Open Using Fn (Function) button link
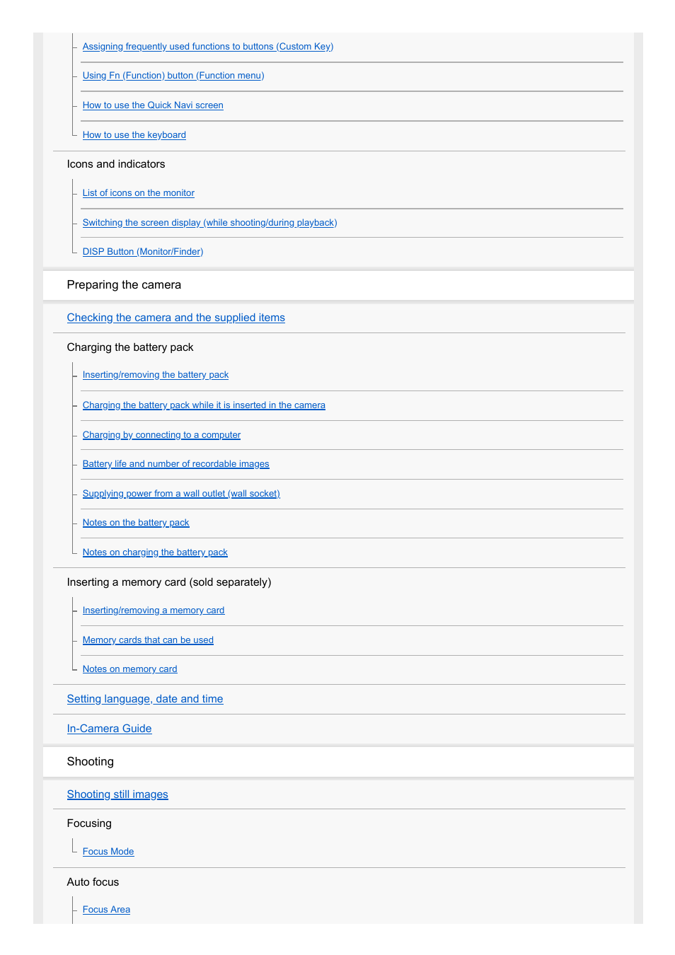This screenshot has height=955, width=675. click(173, 76)
